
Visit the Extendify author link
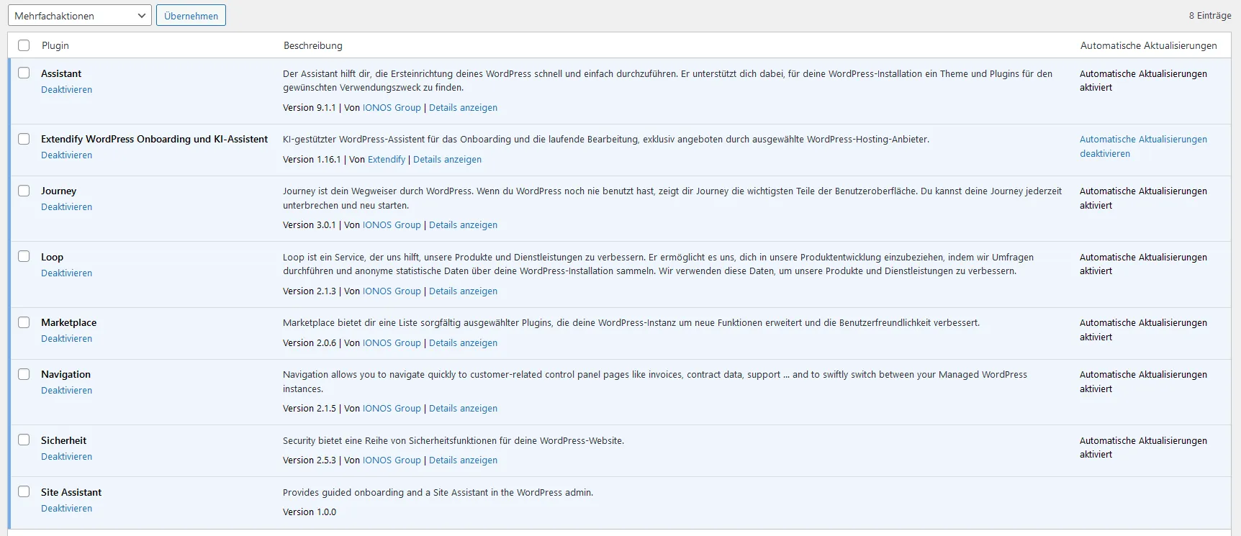[x=387, y=160]
